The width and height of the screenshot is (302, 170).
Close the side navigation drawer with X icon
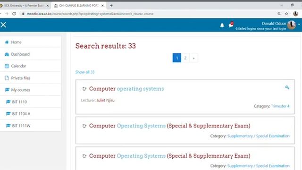3,25
